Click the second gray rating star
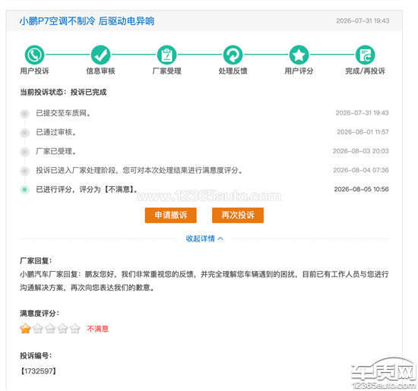 38,329
